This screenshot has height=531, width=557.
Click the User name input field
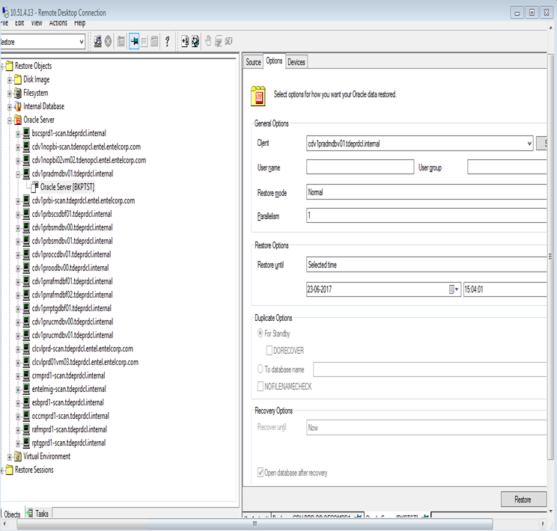[x=360, y=167]
